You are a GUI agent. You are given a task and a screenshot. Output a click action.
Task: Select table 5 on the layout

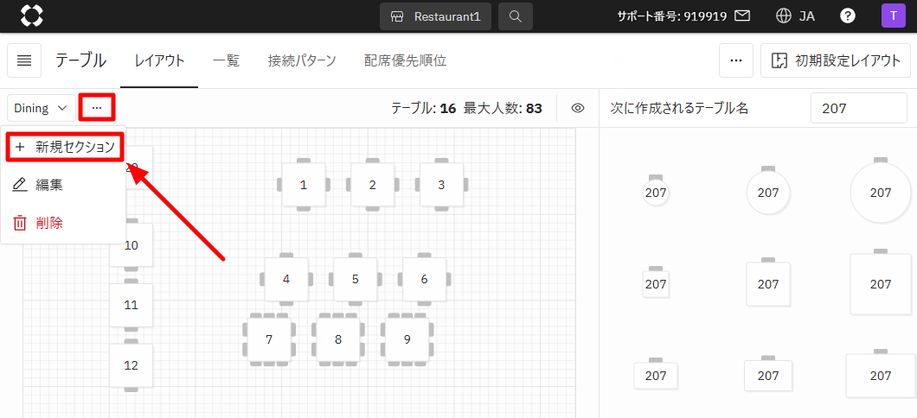click(x=356, y=279)
